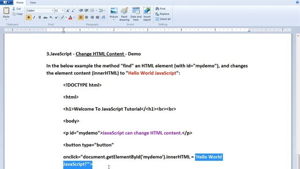Cut the selected text
Image resolution: width=300 pixels, height=169 pixels.
17,8
